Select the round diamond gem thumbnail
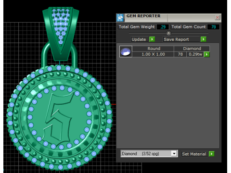The width and height of the screenshot is (231, 173). click(x=126, y=51)
